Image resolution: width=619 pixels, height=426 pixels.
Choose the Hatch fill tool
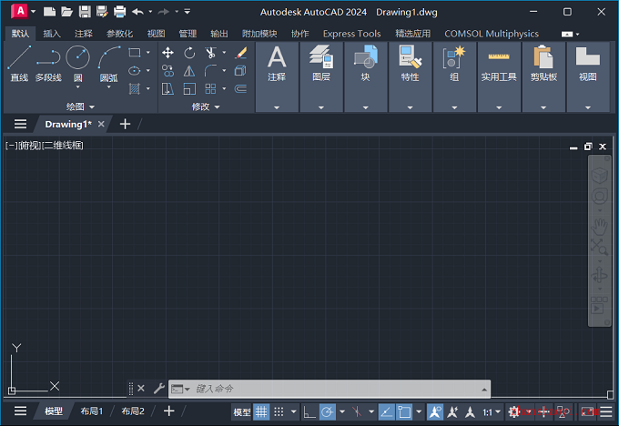tap(134, 89)
